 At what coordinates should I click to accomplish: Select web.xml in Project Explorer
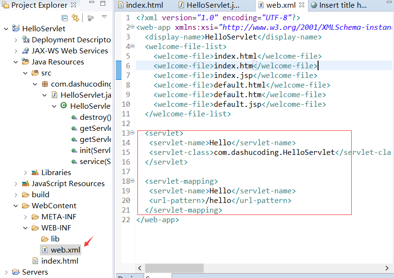tap(61, 250)
